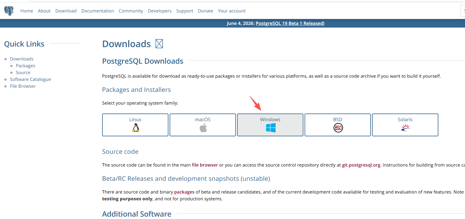The width and height of the screenshot is (465, 219).
Task: Follow the packages link under Beta/RC Releases
Action: (184, 192)
